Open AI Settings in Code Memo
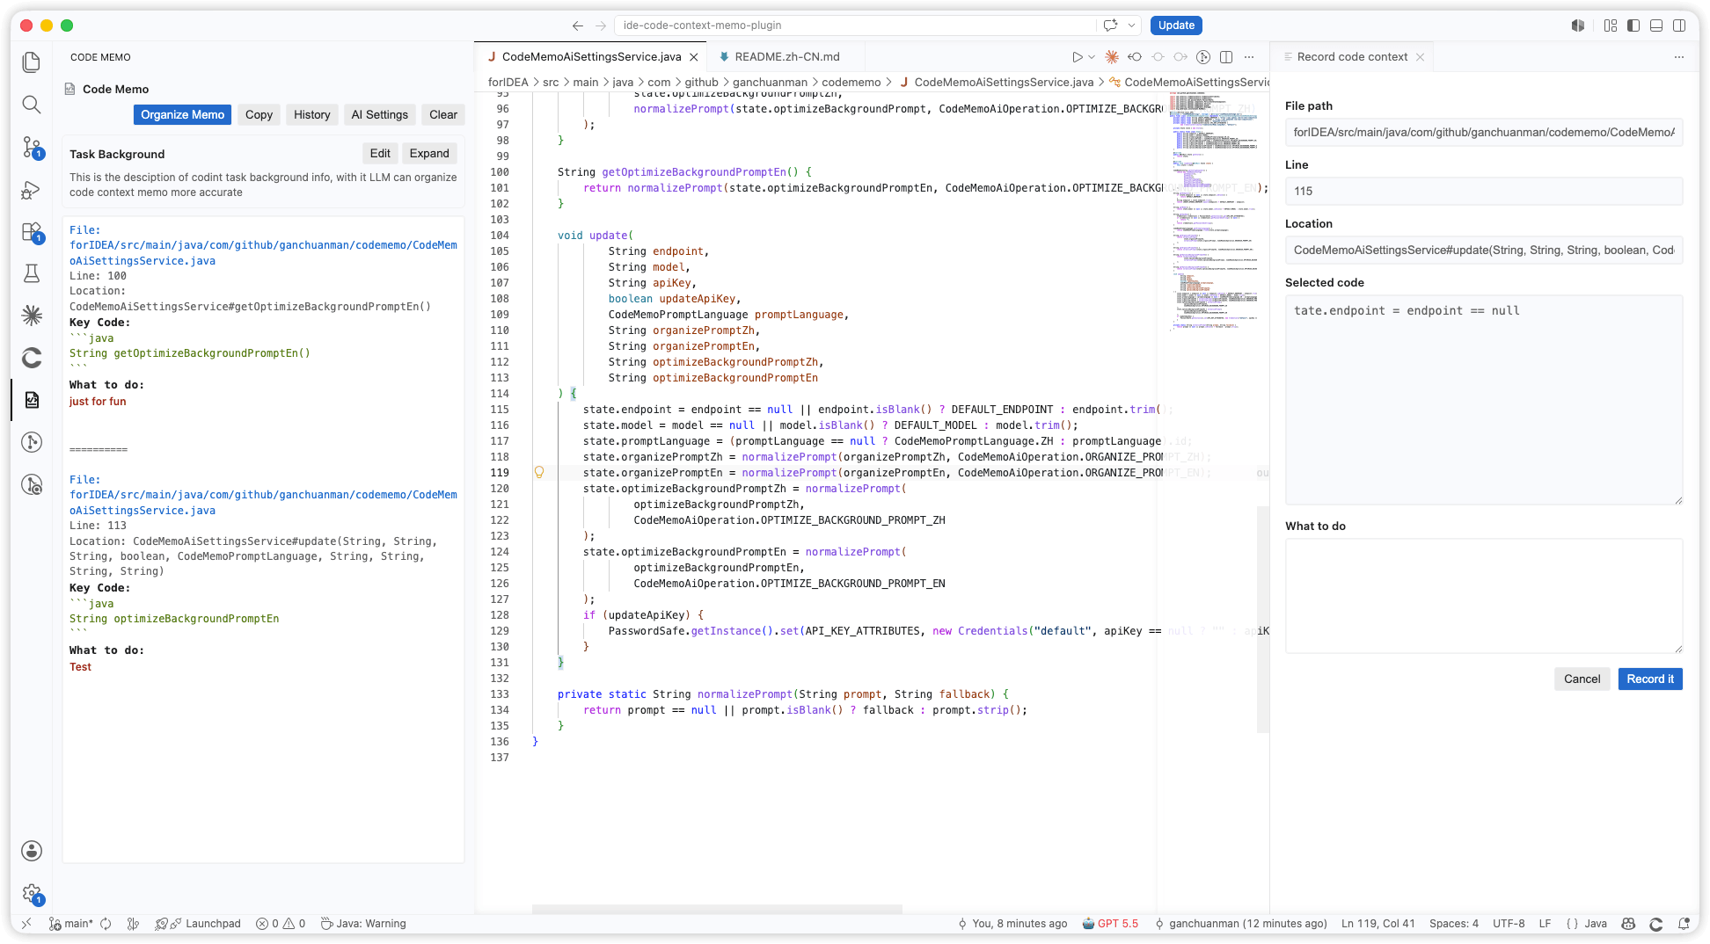Screen dimensions: 1710x944 pos(379,114)
